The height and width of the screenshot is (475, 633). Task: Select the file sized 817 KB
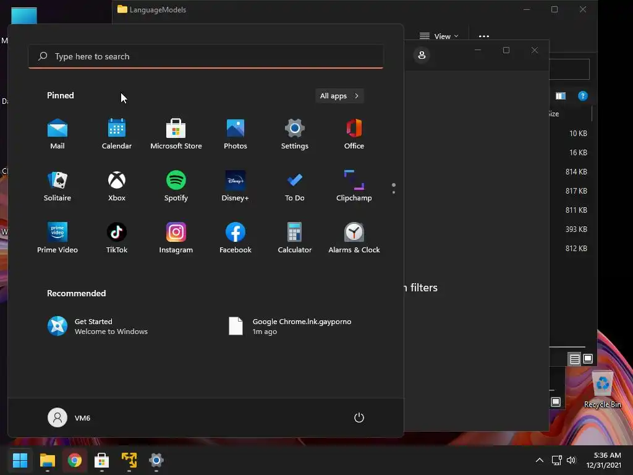(x=576, y=190)
